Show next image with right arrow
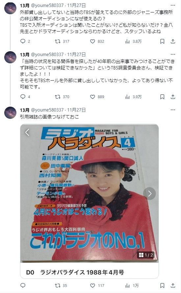181x293 pixels. pos(149,194)
